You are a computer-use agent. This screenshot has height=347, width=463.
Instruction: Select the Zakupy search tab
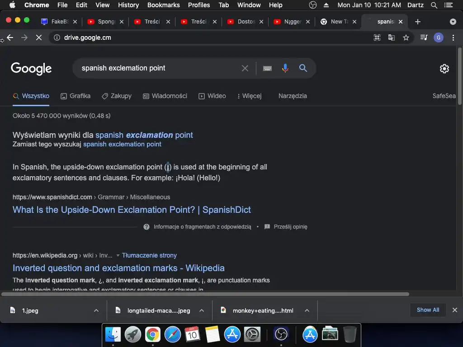coord(117,96)
